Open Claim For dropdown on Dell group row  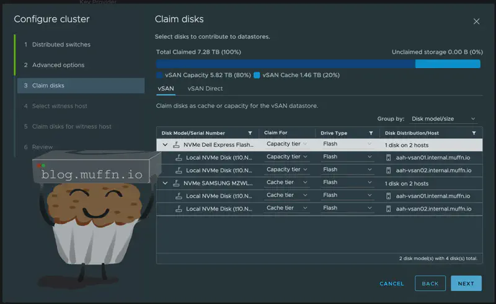[287, 144]
